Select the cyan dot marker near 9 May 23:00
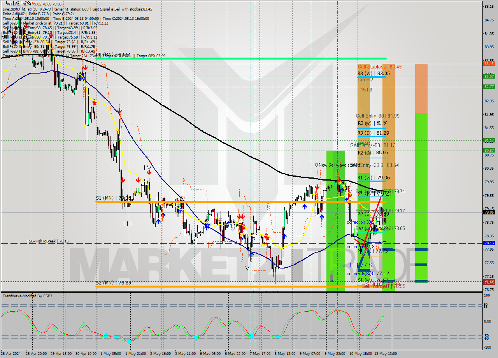This screenshot has height=358, width=498. (279, 337)
